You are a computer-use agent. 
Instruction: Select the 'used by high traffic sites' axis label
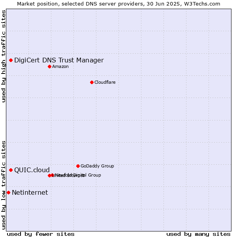3,56
